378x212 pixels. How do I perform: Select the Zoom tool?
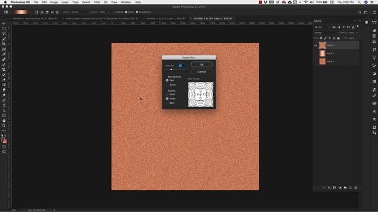tap(4, 125)
